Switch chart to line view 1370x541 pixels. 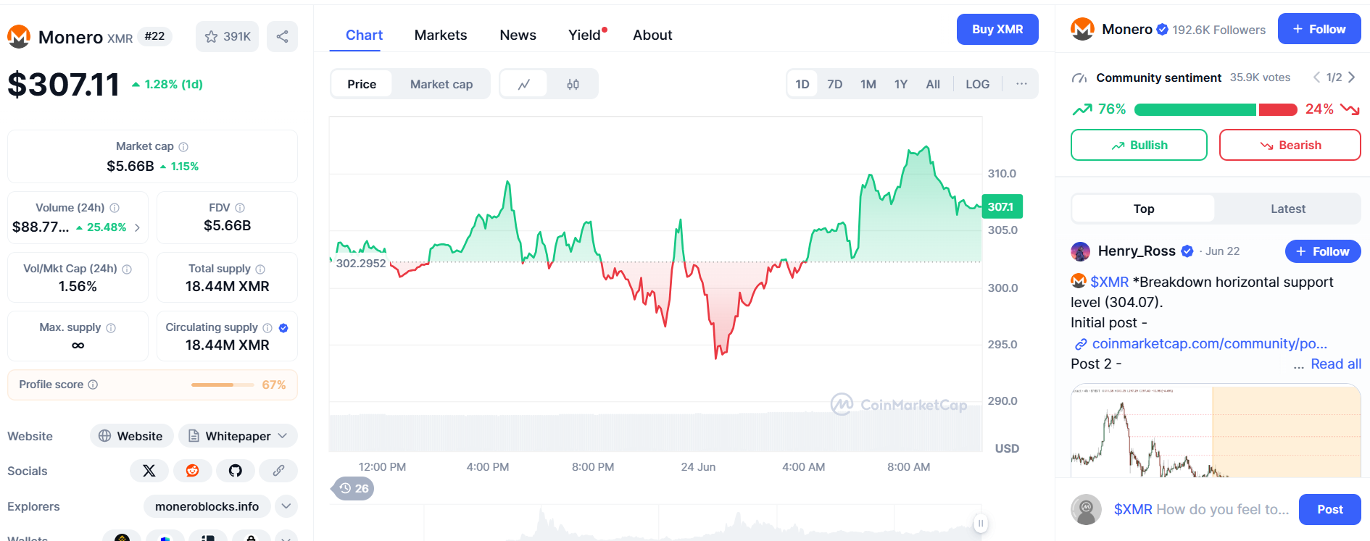524,84
